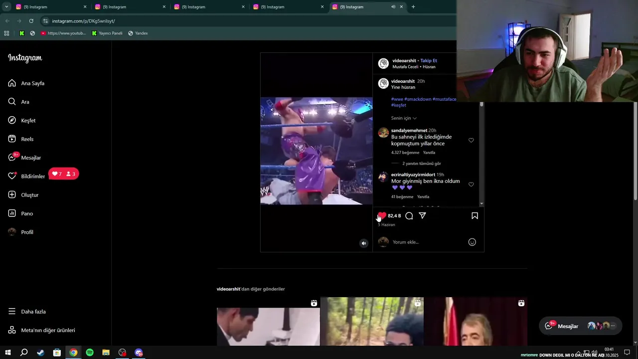Reload the page
Screen dimensions: 638x359
(x=31, y=21)
